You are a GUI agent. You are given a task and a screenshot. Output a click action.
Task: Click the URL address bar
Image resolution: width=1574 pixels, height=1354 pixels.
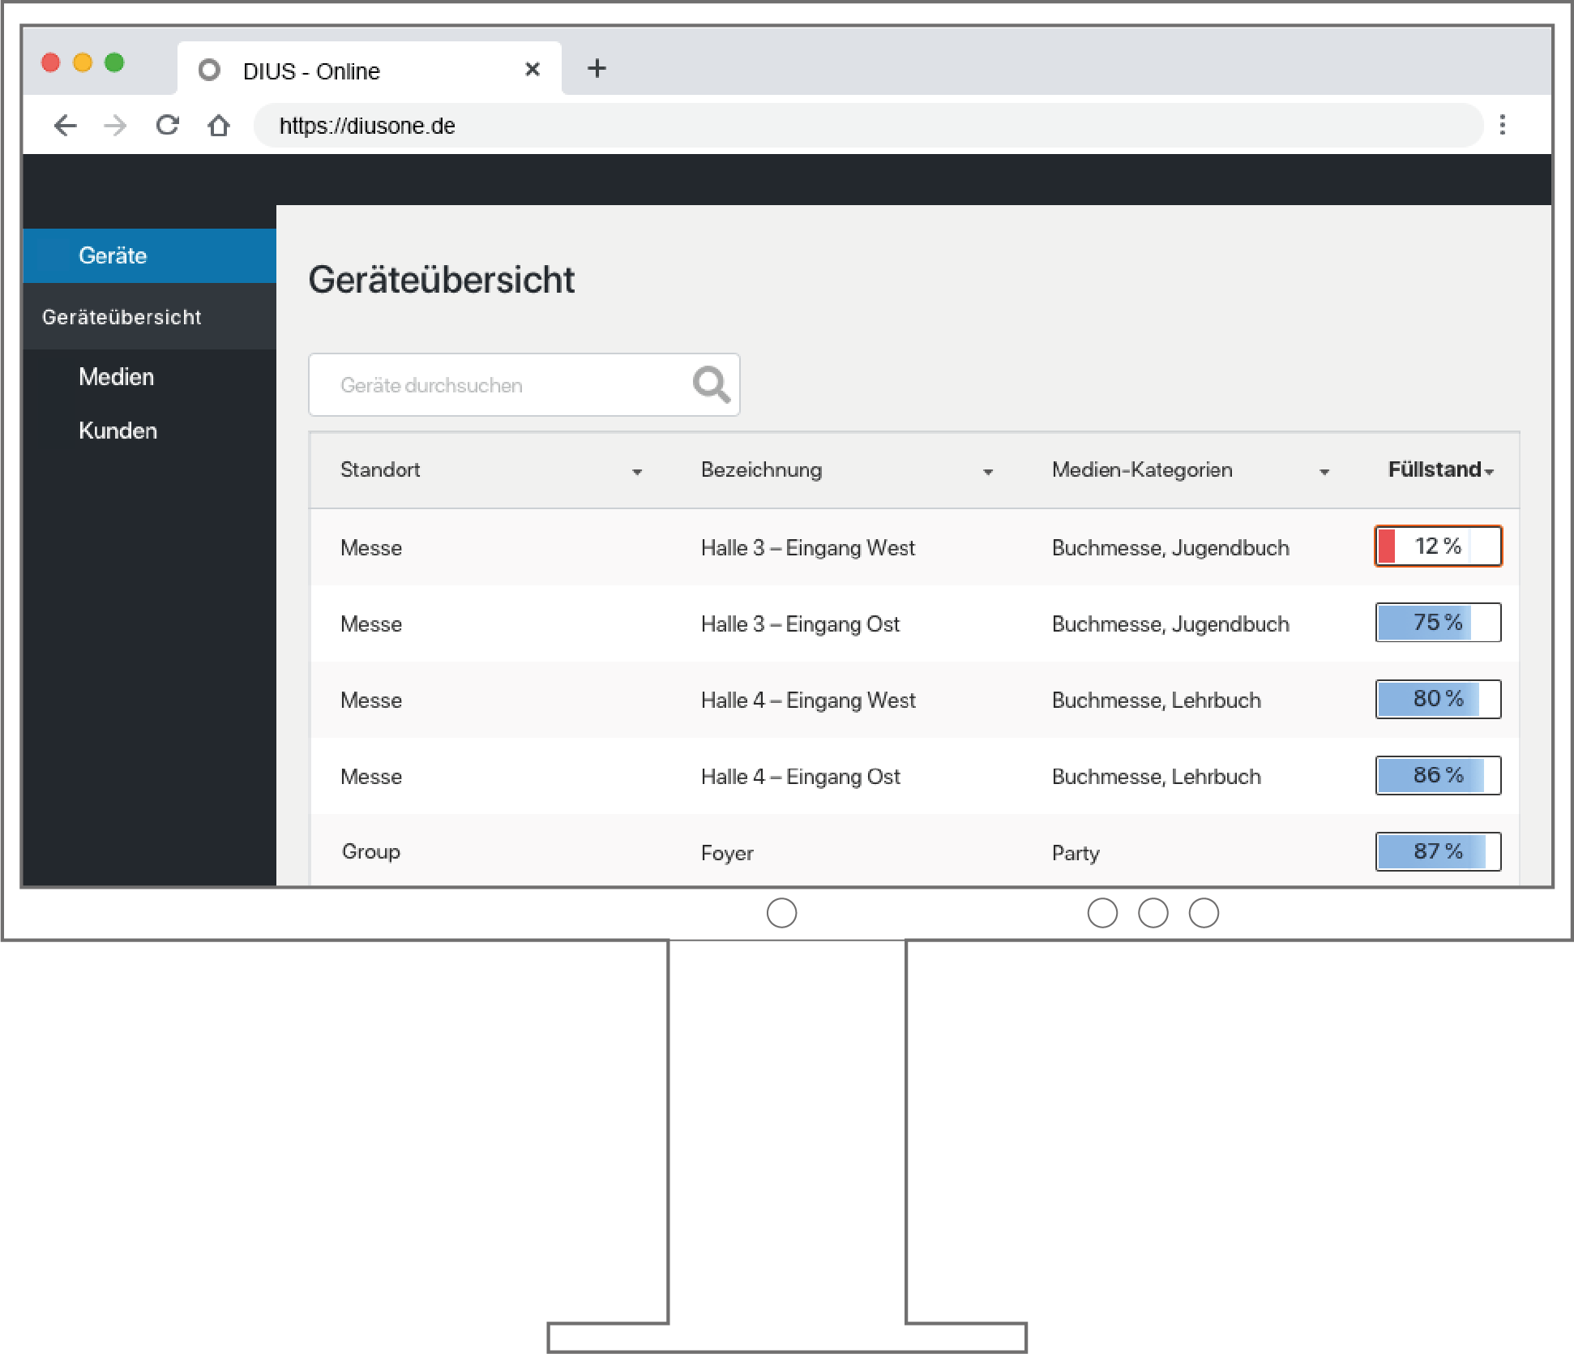[x=869, y=126]
